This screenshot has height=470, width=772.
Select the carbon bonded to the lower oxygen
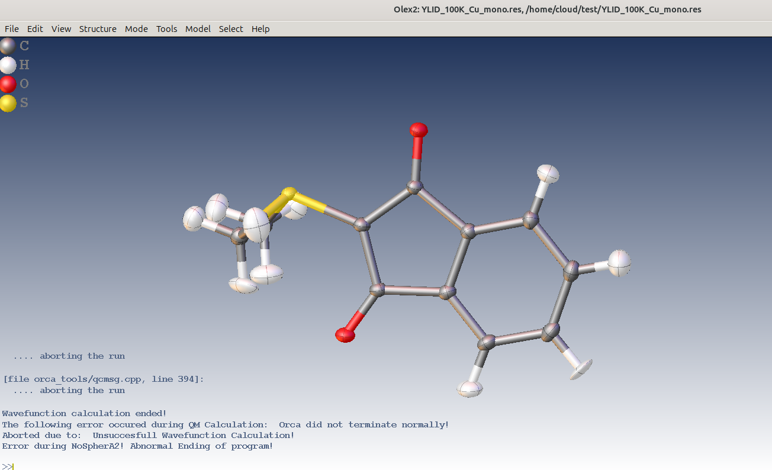[377, 290]
